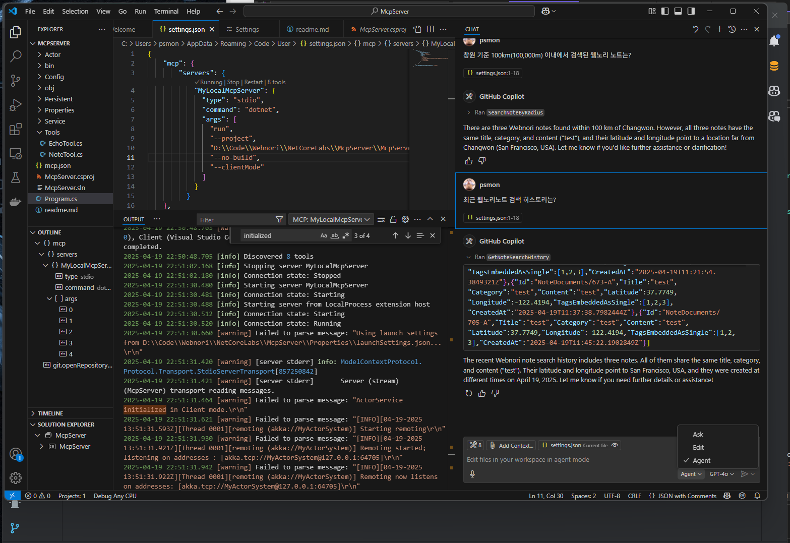Select Ask mode in chat mode list
Screen dimensions: 790x543
[x=698, y=434]
